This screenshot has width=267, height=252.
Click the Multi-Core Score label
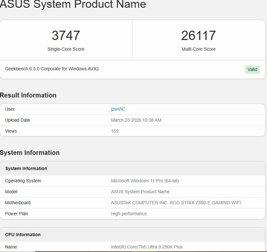click(x=199, y=49)
